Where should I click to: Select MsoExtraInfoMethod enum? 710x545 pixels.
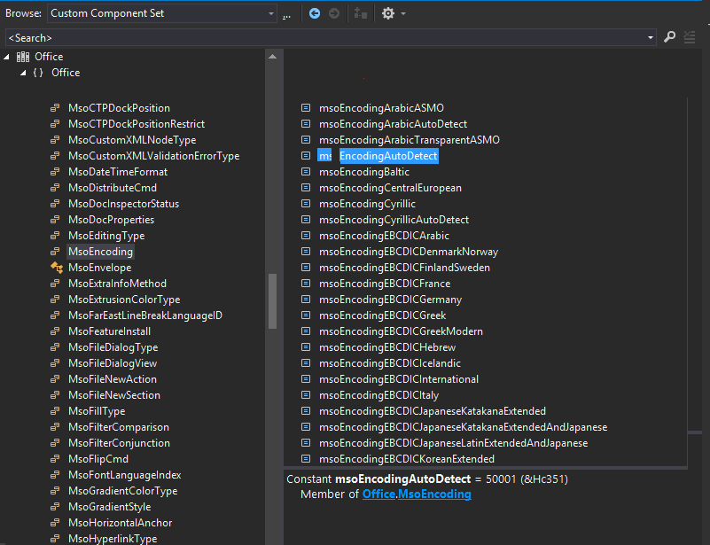coord(117,284)
